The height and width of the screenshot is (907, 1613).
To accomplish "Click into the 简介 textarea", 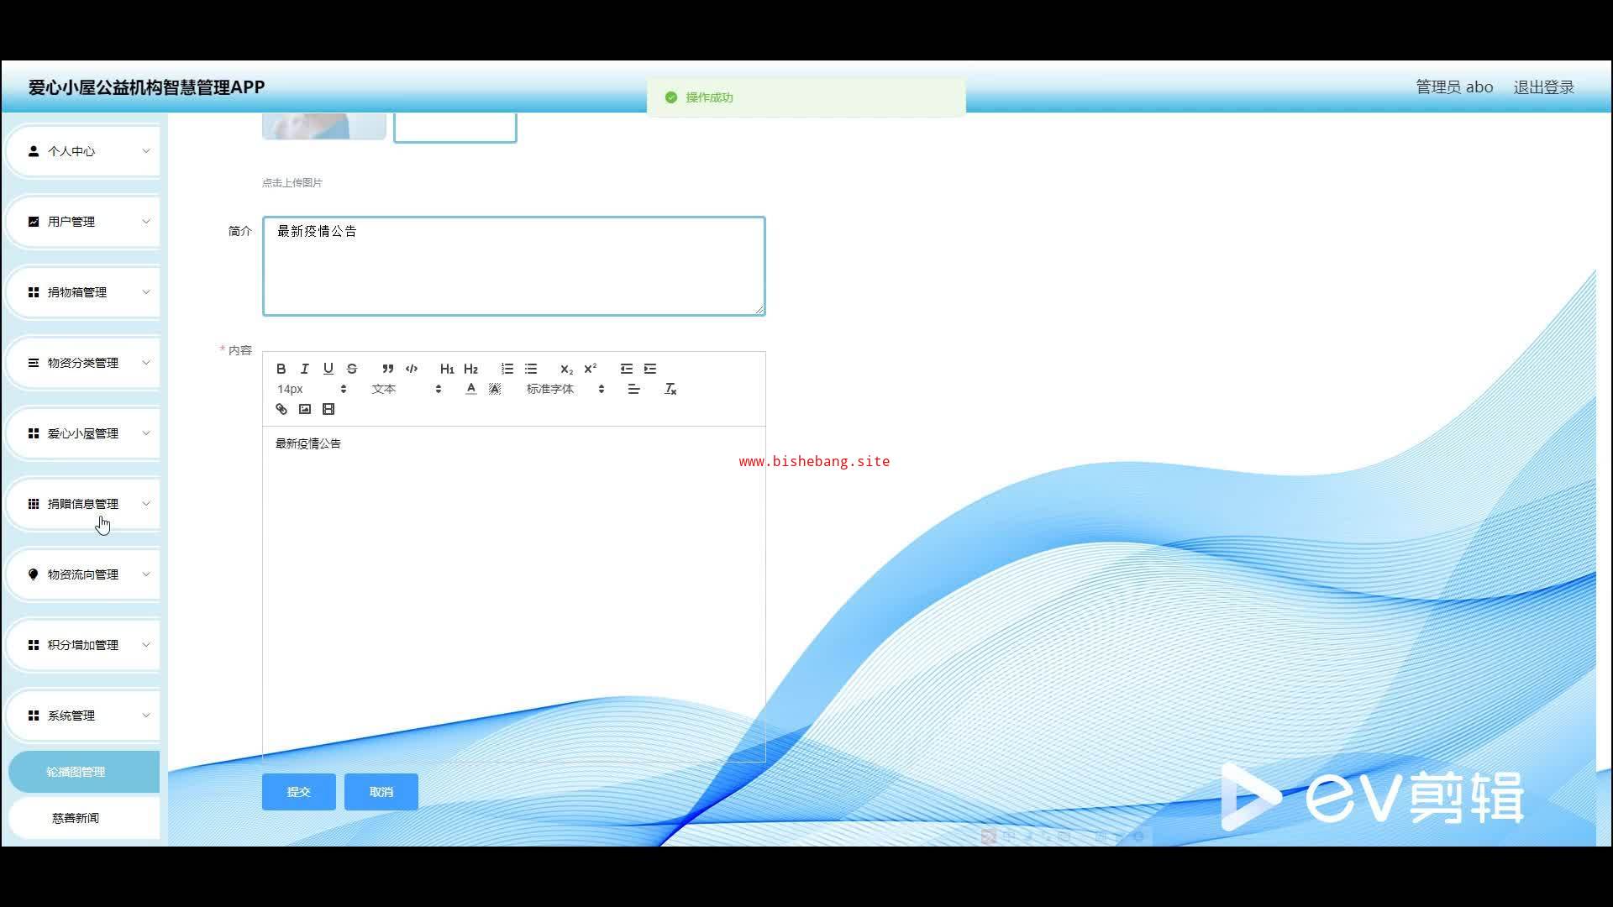I will click(513, 266).
